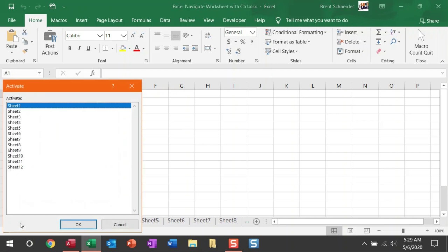Click Cancel in Activate dialog
This screenshot has height=252, width=448.
pyautogui.click(x=120, y=225)
